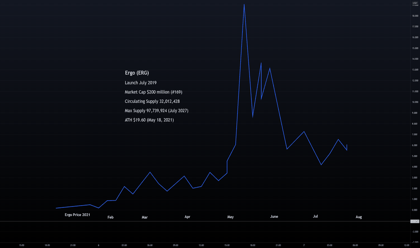The width and height of the screenshot is (420, 248).
Task: Click the 4.000 price axis label
Action: click(x=415, y=167)
